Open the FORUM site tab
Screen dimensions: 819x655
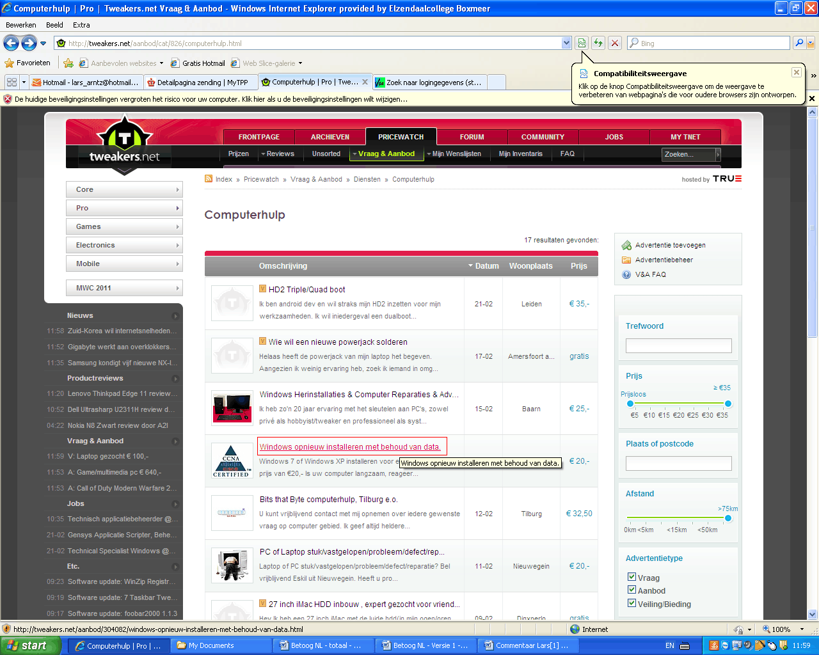click(x=472, y=137)
